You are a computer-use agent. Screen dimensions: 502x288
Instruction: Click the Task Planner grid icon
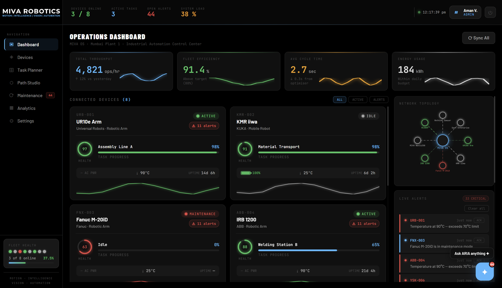[12, 70]
